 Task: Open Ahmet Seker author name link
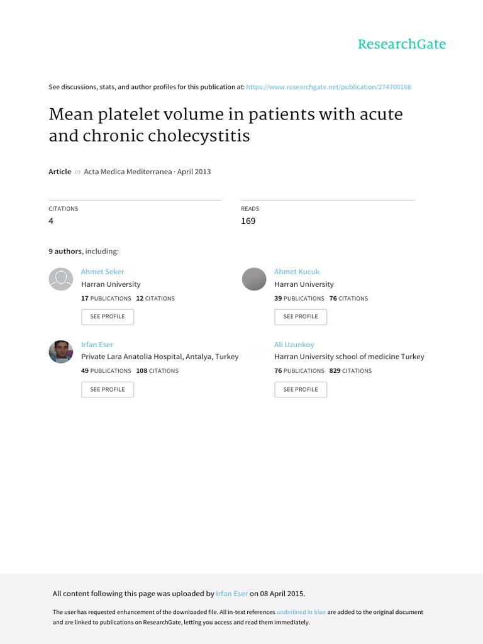coord(103,272)
